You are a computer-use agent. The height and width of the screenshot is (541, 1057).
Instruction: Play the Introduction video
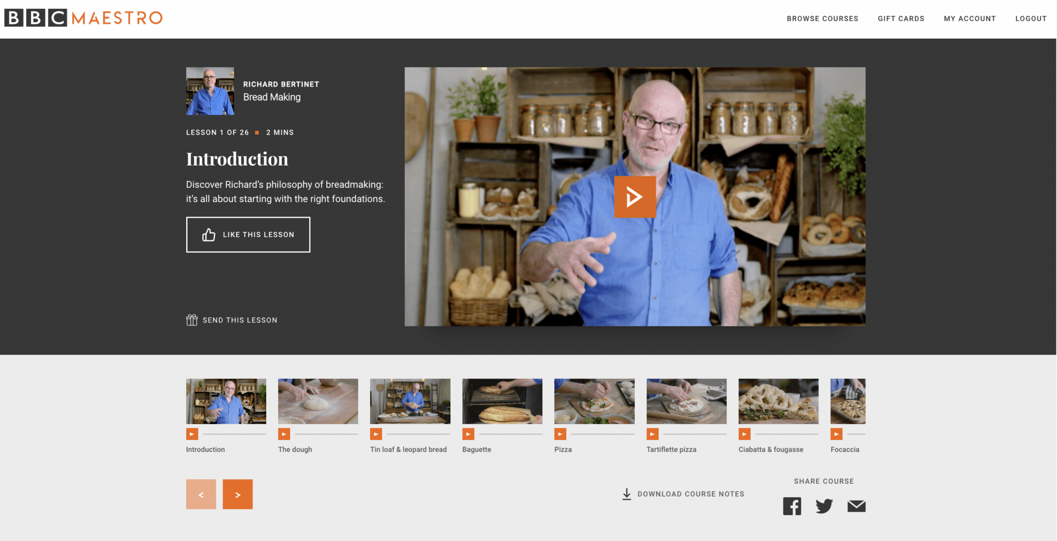pyautogui.click(x=635, y=196)
